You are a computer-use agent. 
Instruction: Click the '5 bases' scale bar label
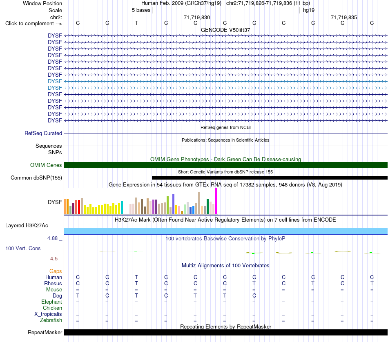(141, 10)
